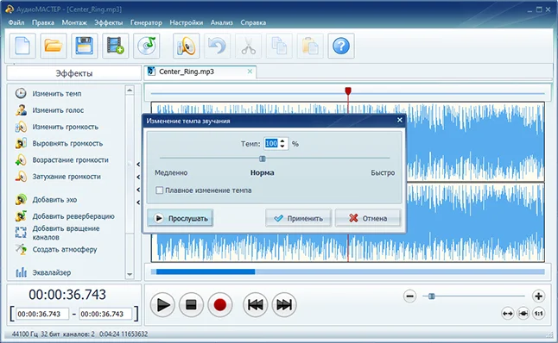Open the Правка menu
The width and height of the screenshot is (558, 343).
[43, 22]
